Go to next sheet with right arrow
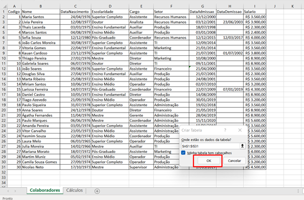 [15, 191]
